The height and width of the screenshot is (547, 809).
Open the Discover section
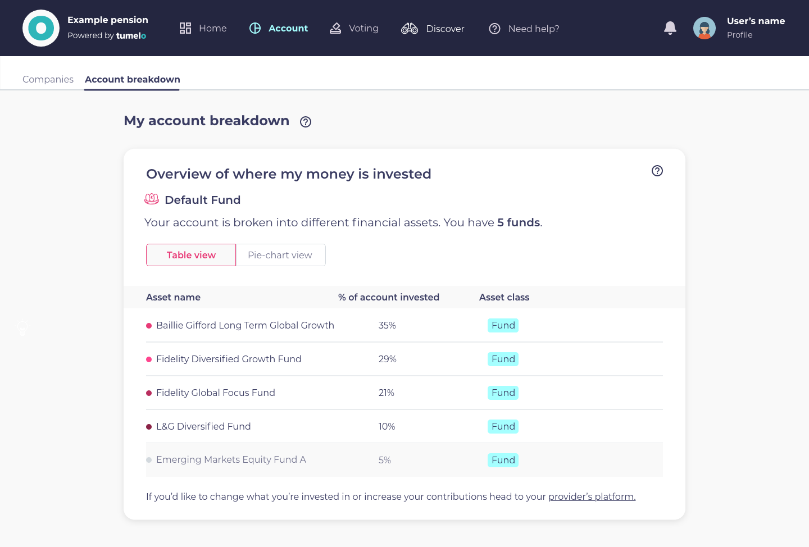tap(433, 28)
